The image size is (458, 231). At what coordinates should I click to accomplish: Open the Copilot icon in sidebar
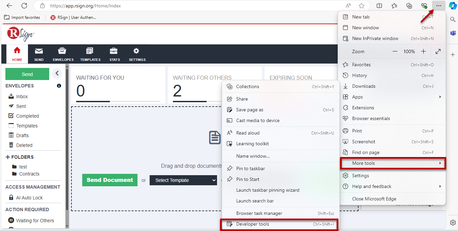[453, 6]
